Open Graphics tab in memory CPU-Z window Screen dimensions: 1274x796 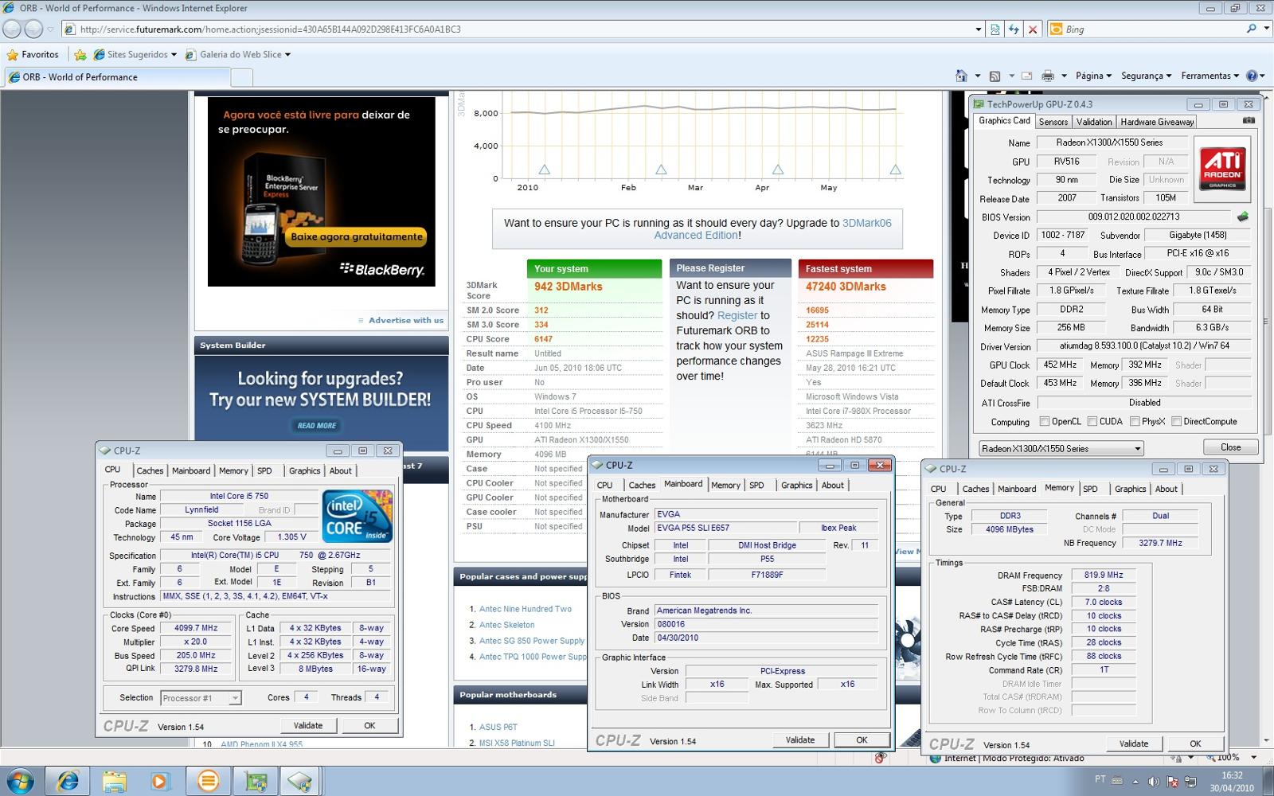coord(1130,489)
